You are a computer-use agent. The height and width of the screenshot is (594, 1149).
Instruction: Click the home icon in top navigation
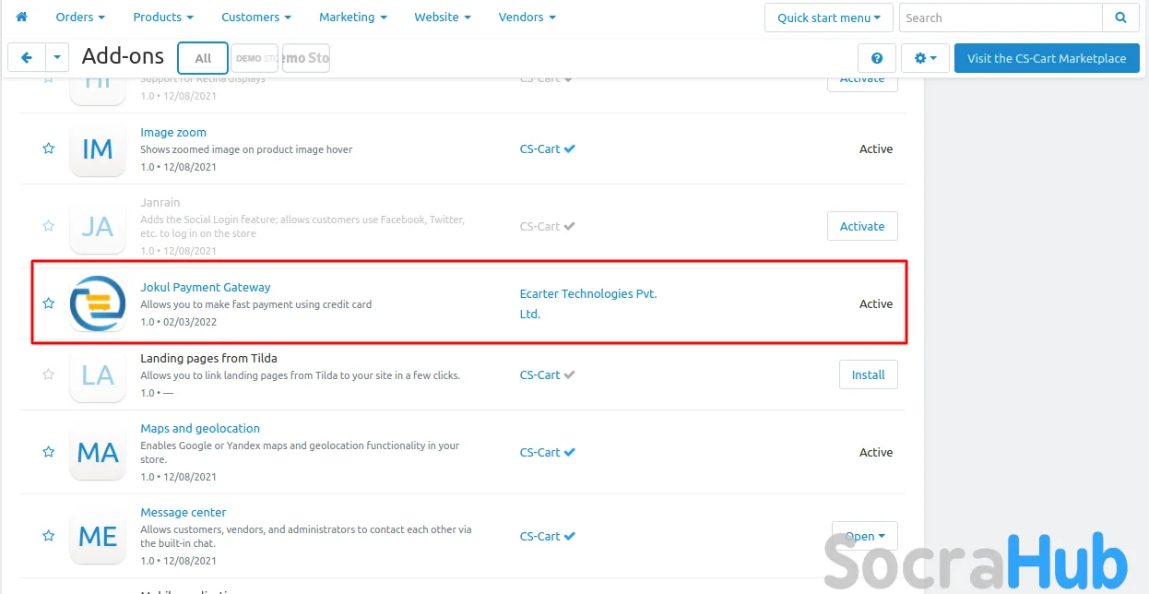click(21, 17)
